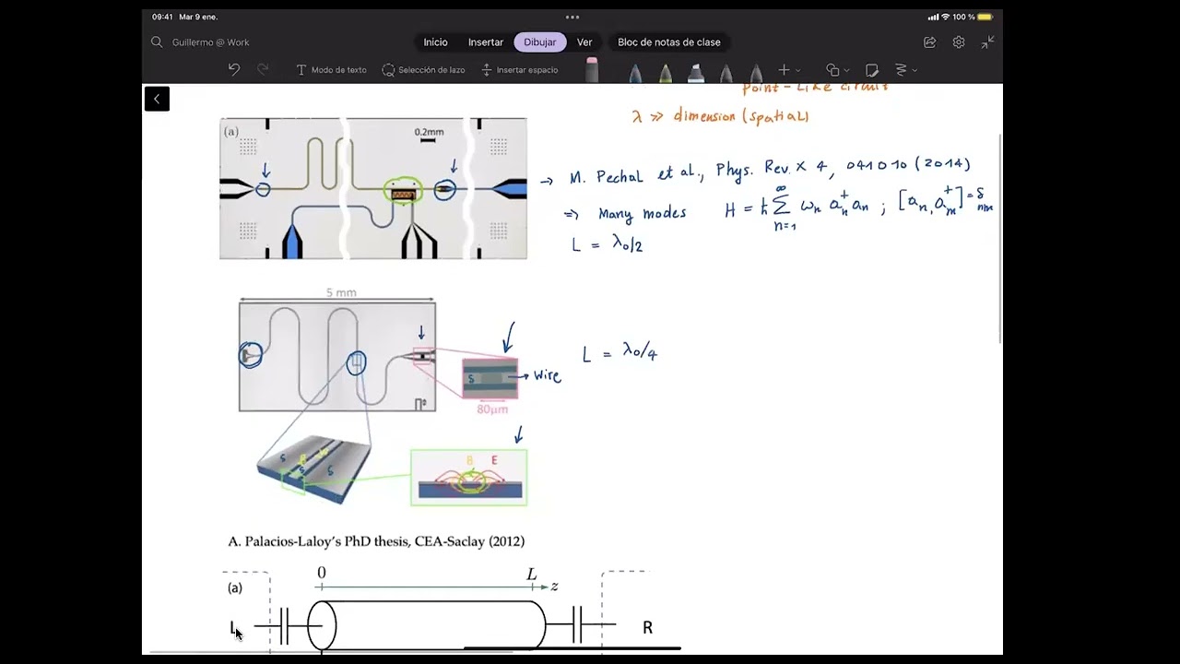Pick the blue-tipped pen
Screen dimensions: 1180x664
(636, 72)
